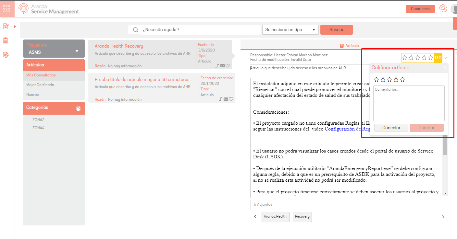Click the heart favorite icon on Aranda Health Recovery

click(x=228, y=66)
